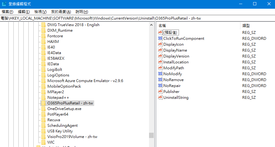
Task: Click REG_DWORD type of NoModify row
Action: tap(254, 74)
